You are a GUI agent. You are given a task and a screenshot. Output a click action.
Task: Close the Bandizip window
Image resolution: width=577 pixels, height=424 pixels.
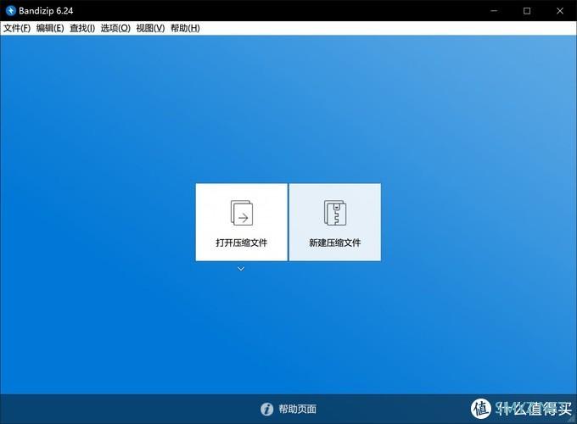[x=560, y=11]
